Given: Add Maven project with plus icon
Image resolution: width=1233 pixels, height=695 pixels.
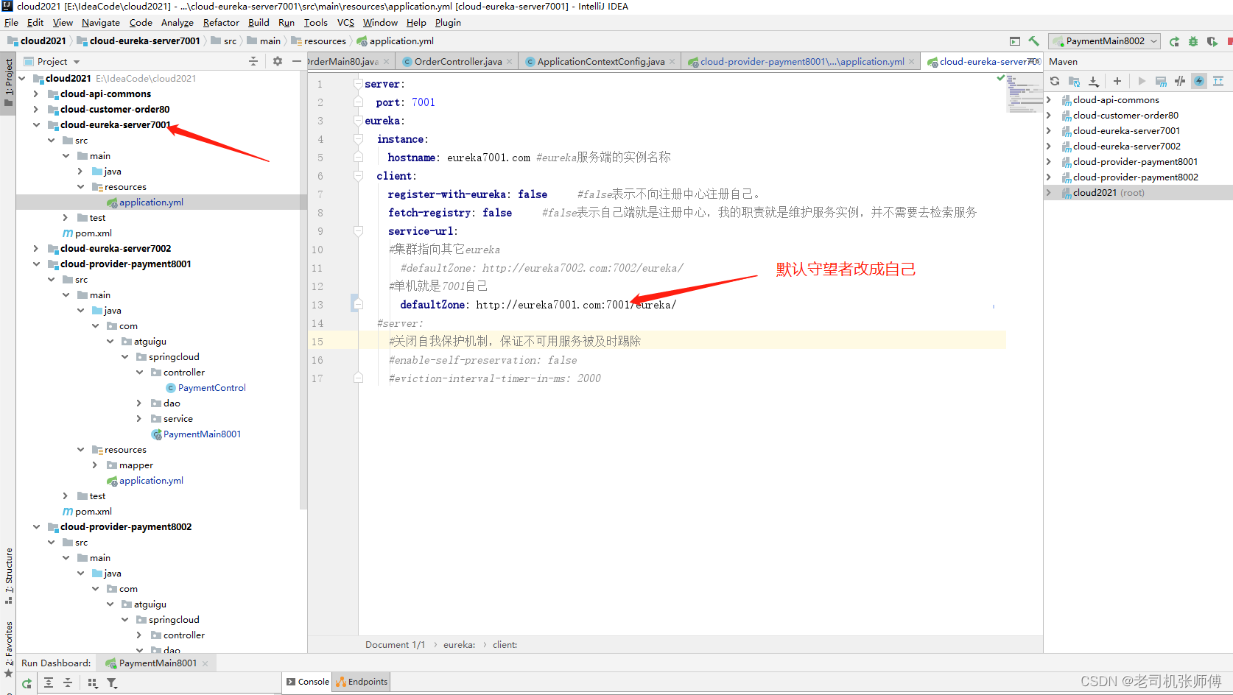Looking at the screenshot, I should 1117,81.
